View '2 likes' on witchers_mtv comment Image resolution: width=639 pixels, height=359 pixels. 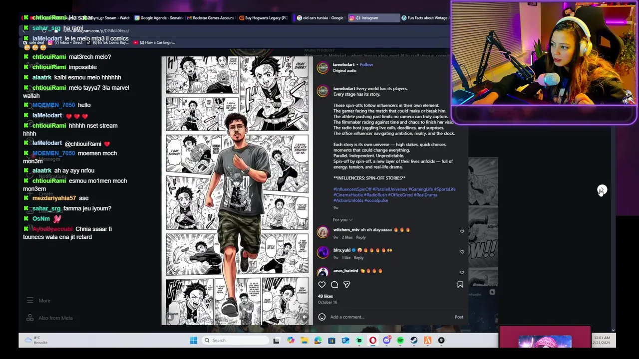(347, 237)
